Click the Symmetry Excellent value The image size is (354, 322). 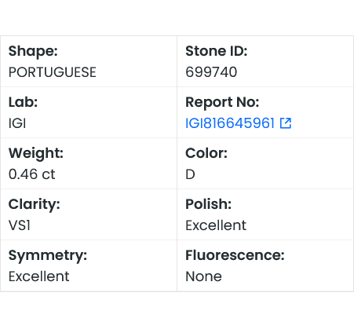tap(39, 276)
